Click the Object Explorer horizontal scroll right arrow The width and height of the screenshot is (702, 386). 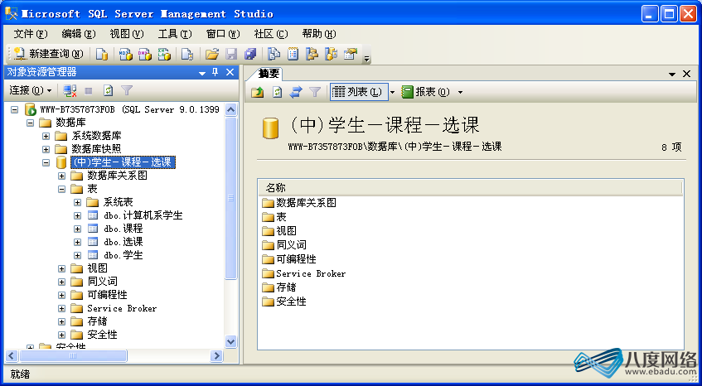click(216, 356)
